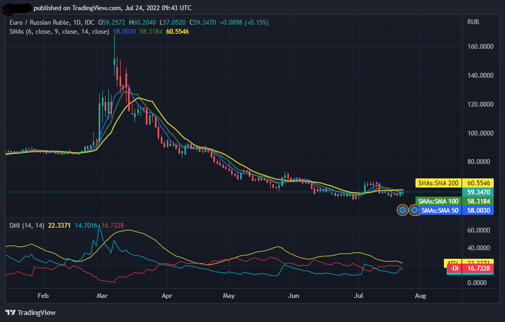The width and height of the screenshot is (505, 322).
Task: Click the blue 58.0030 price scale tag
Action: (x=478, y=210)
